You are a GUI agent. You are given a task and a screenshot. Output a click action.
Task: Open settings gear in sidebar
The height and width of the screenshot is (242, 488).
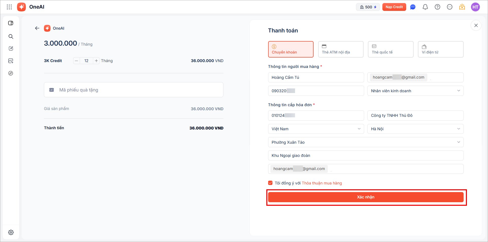11,232
